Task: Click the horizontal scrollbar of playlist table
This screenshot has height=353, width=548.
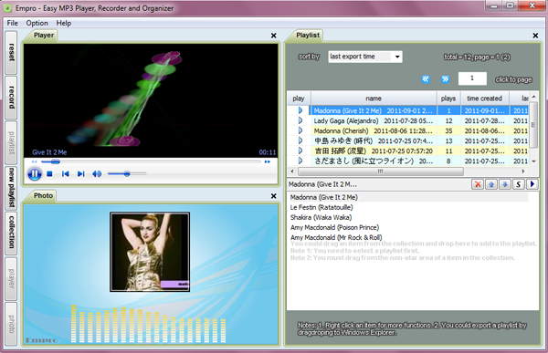Action: (x=381, y=171)
